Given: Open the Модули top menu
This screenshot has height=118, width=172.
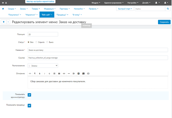Looking at the screenshot, I should pos(96,3).
